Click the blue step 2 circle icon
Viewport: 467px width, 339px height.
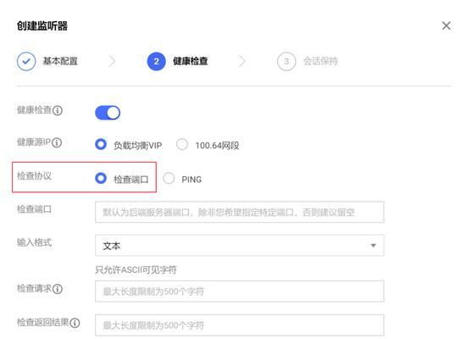pyautogui.click(x=156, y=61)
